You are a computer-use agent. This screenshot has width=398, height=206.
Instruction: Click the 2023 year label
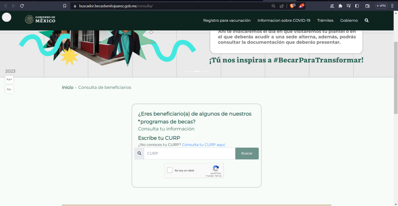[x=10, y=71]
